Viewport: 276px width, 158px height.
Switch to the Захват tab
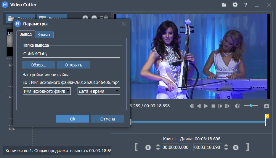(44, 35)
